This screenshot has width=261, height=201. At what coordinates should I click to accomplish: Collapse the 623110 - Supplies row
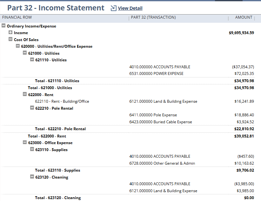[x=32, y=149]
